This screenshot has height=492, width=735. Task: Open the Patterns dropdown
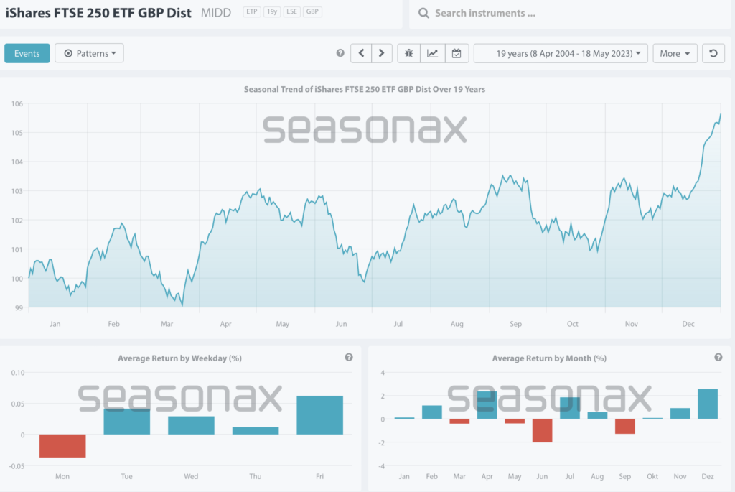pyautogui.click(x=90, y=53)
